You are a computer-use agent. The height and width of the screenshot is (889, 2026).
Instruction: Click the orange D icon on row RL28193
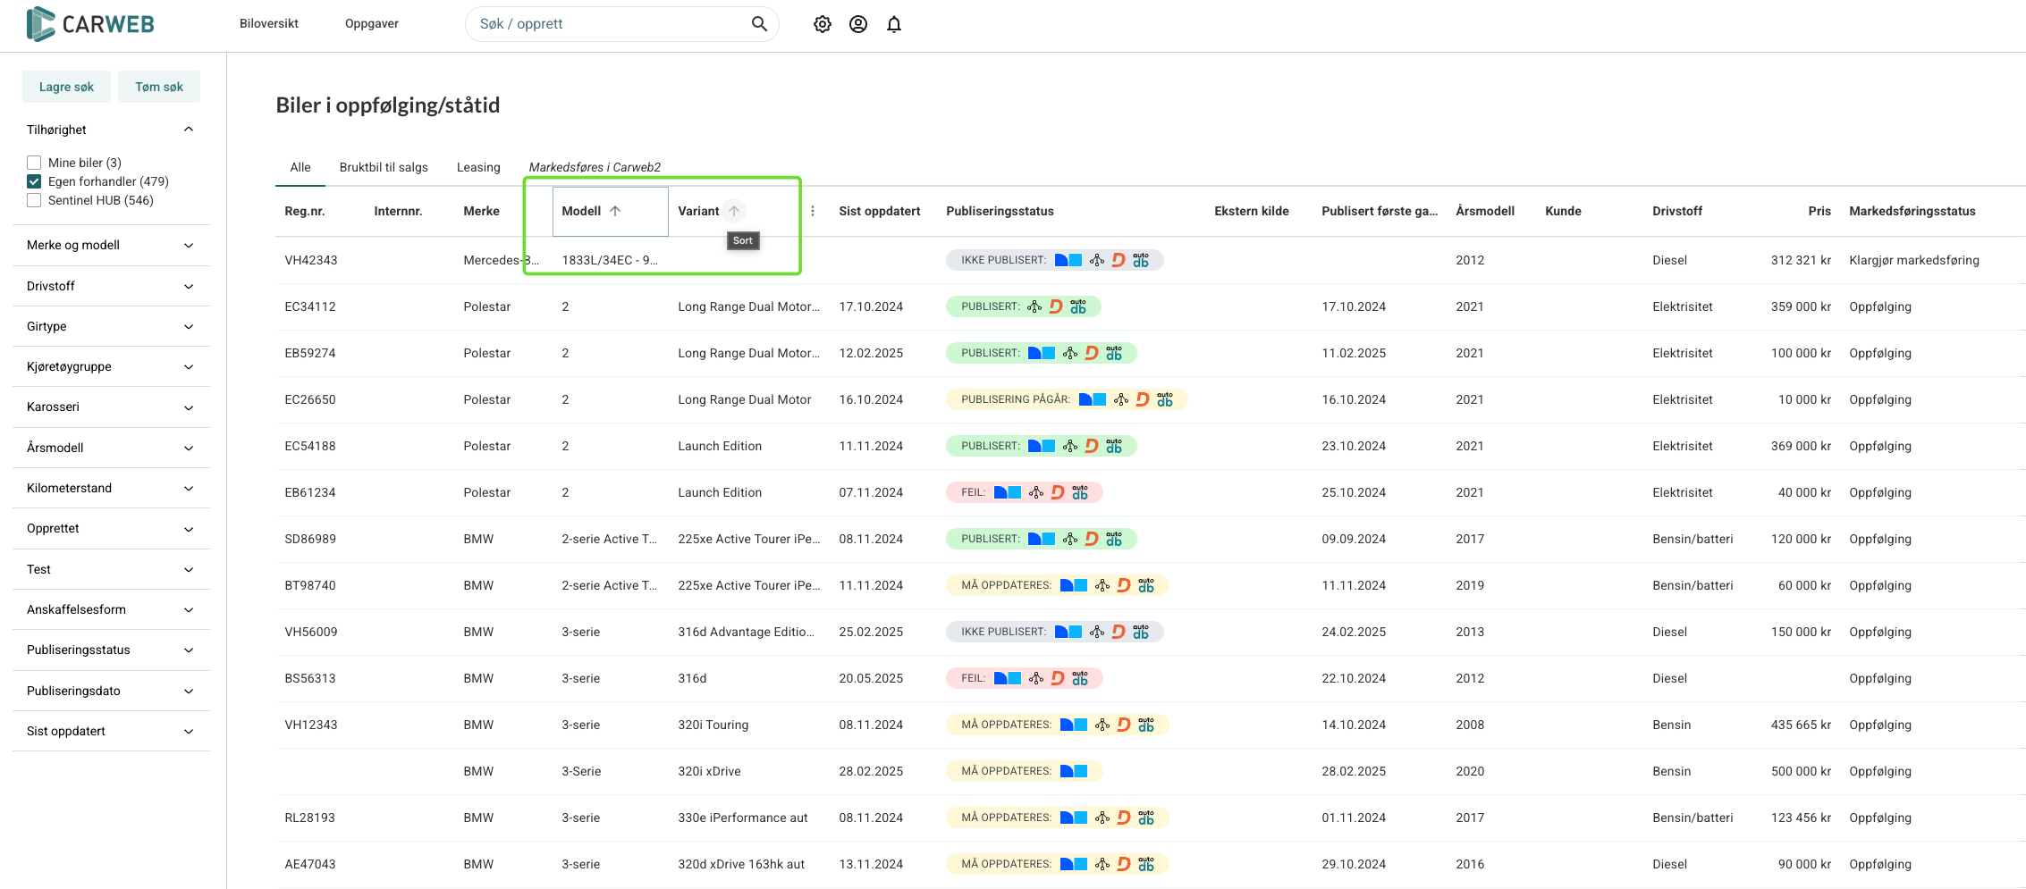click(1124, 818)
